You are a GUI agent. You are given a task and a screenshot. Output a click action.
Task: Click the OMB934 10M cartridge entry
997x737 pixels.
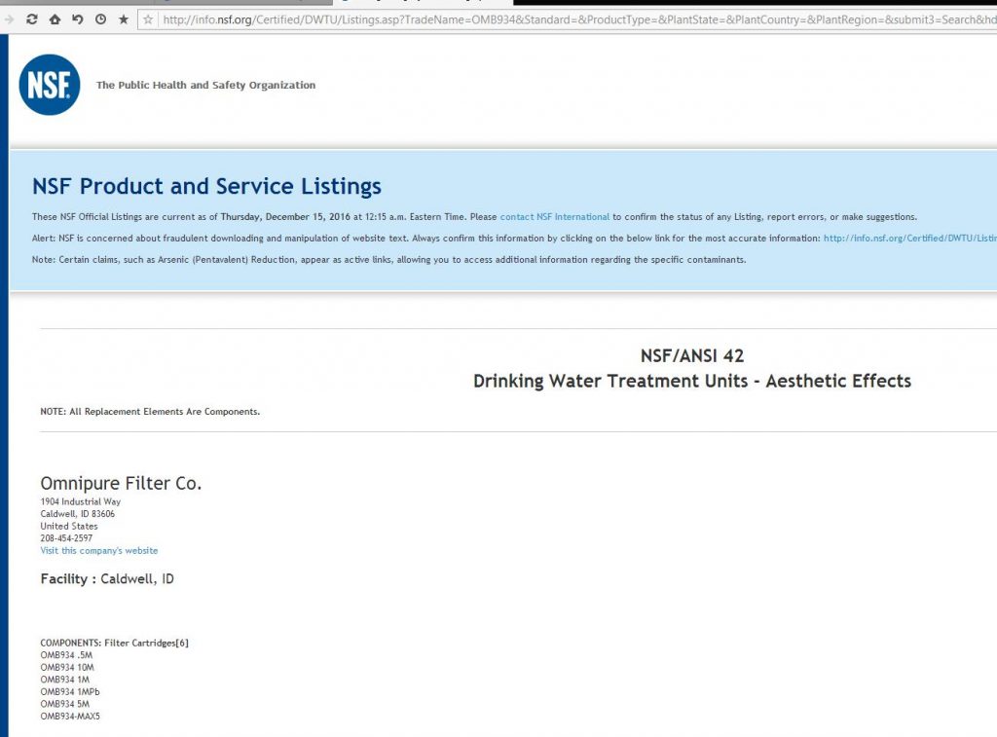pyautogui.click(x=66, y=668)
